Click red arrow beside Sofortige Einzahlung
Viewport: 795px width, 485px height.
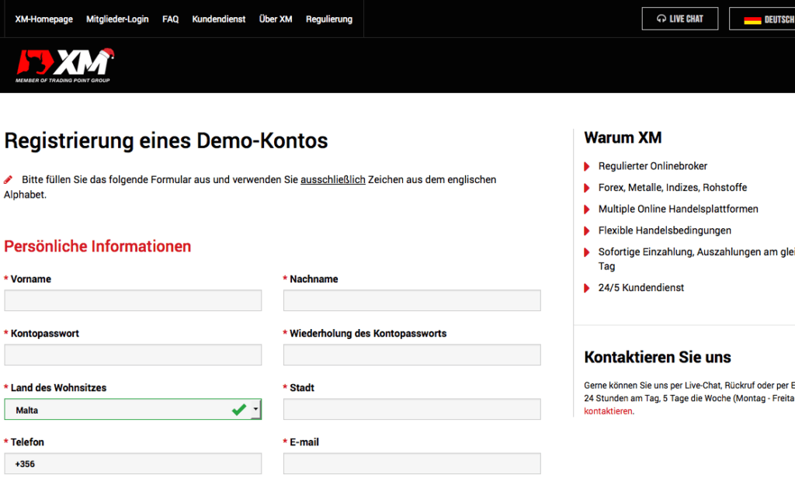pyautogui.click(x=587, y=252)
